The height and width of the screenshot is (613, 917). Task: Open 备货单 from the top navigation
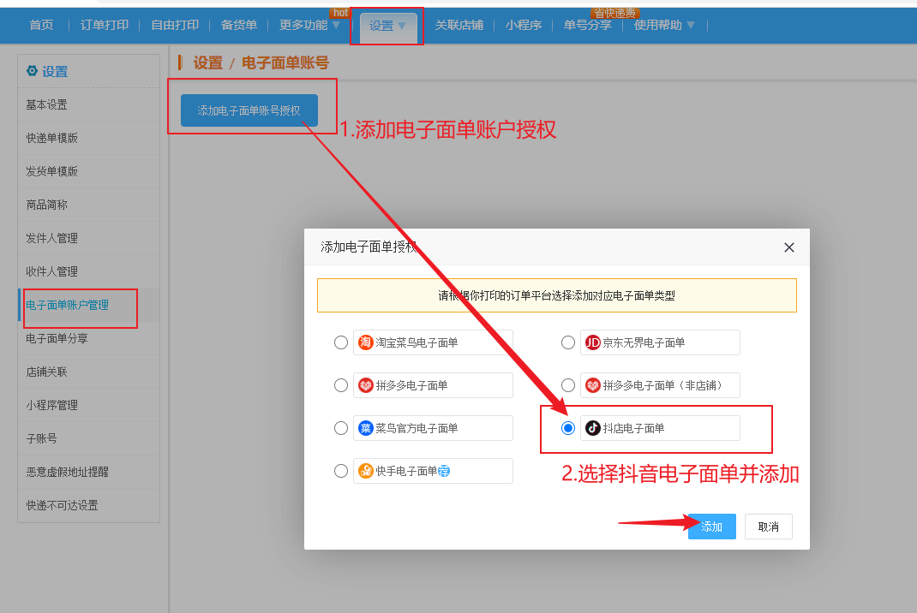pyautogui.click(x=238, y=25)
